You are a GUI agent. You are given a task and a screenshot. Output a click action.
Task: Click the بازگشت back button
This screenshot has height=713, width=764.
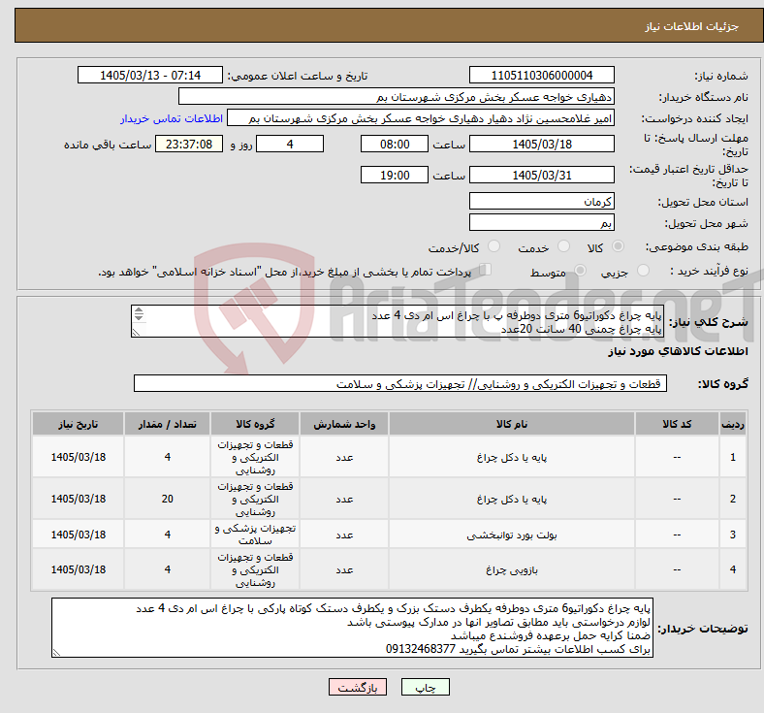358,687
